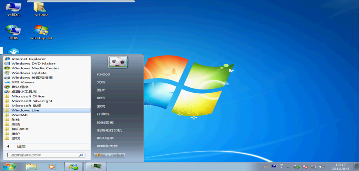This screenshot has height=171, width=359.
Task: Open 默认程序 in the left programs list
Action: click(x=47, y=87)
